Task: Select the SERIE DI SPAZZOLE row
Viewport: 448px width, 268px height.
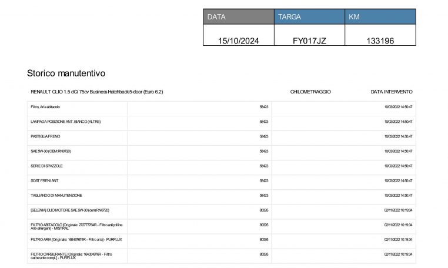Action: click(x=48, y=166)
